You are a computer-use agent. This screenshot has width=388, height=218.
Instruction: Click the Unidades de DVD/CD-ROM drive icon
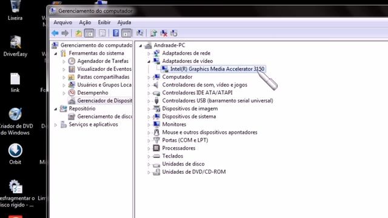point(156,172)
